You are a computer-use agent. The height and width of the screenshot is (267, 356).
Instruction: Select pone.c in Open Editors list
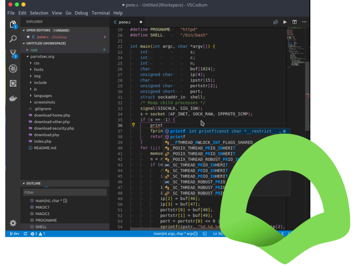click(x=65, y=37)
